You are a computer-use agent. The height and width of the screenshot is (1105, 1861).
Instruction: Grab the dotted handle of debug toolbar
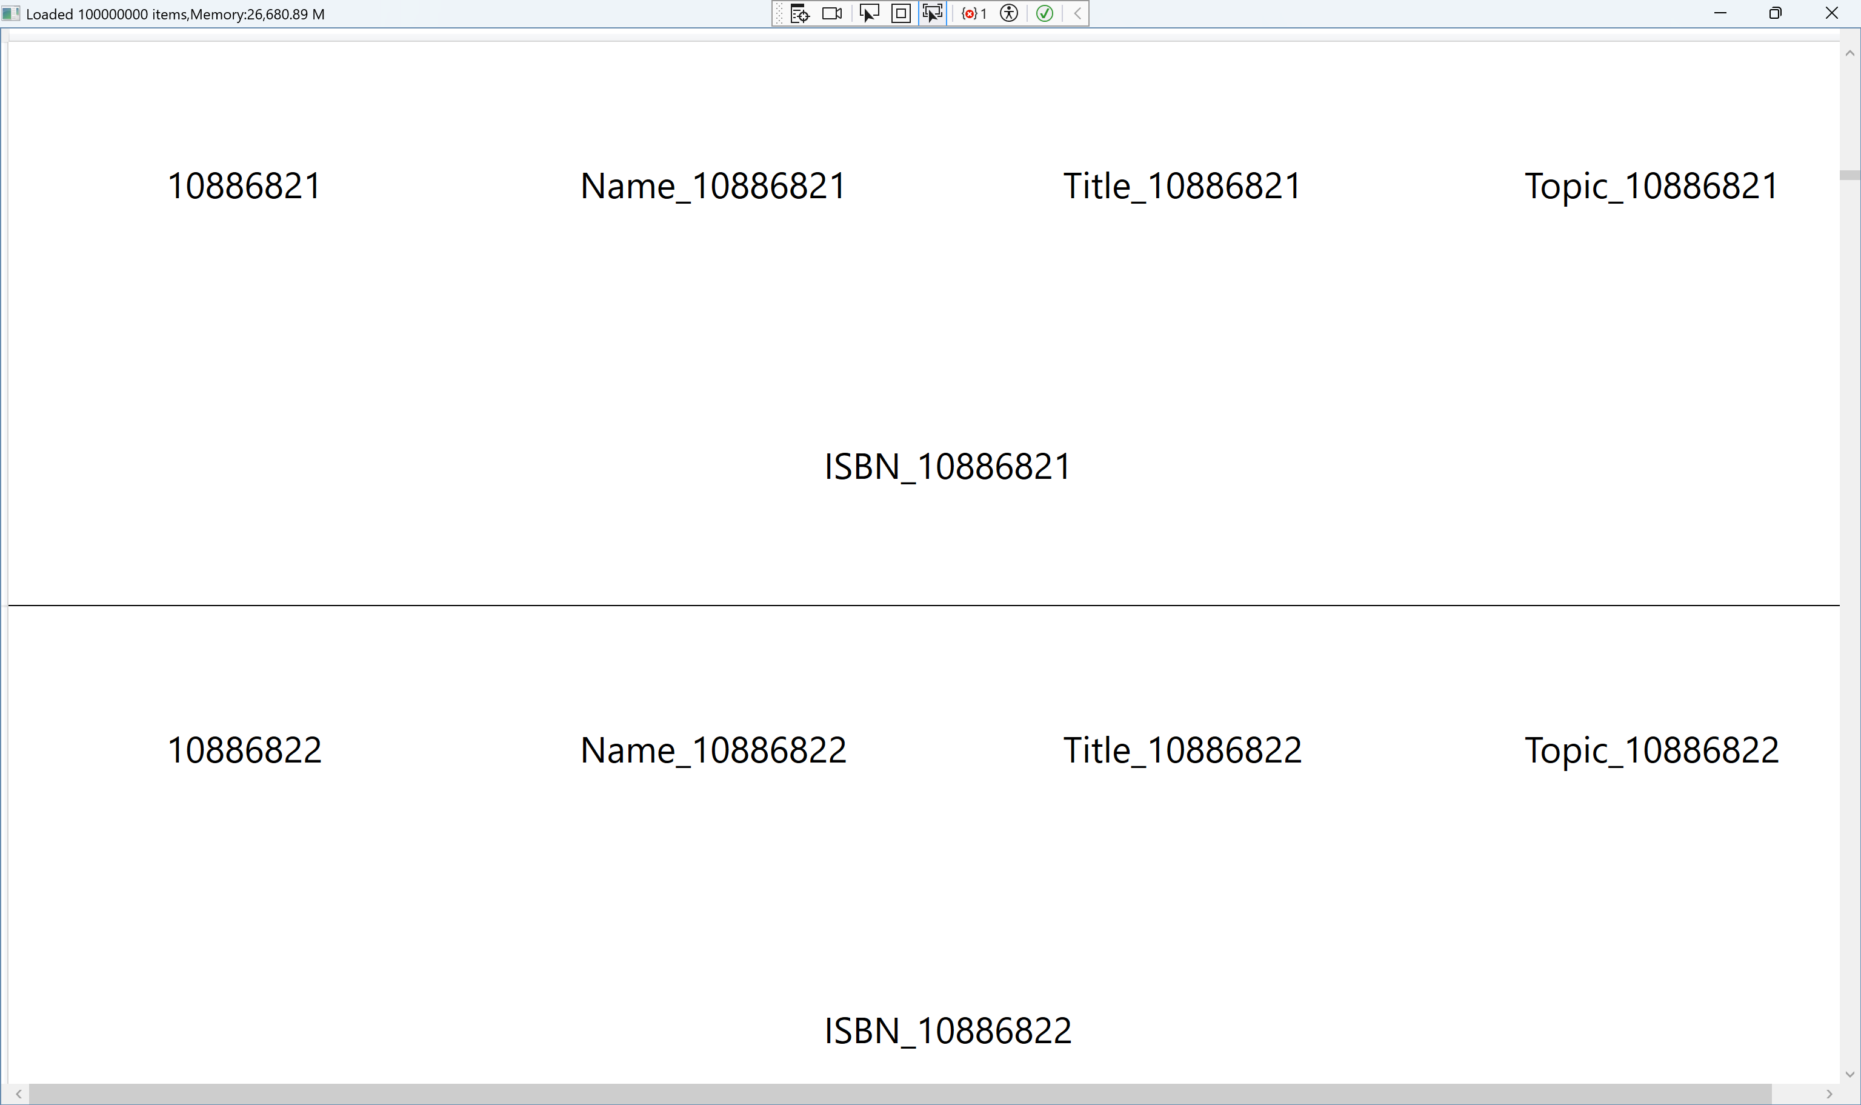click(779, 13)
